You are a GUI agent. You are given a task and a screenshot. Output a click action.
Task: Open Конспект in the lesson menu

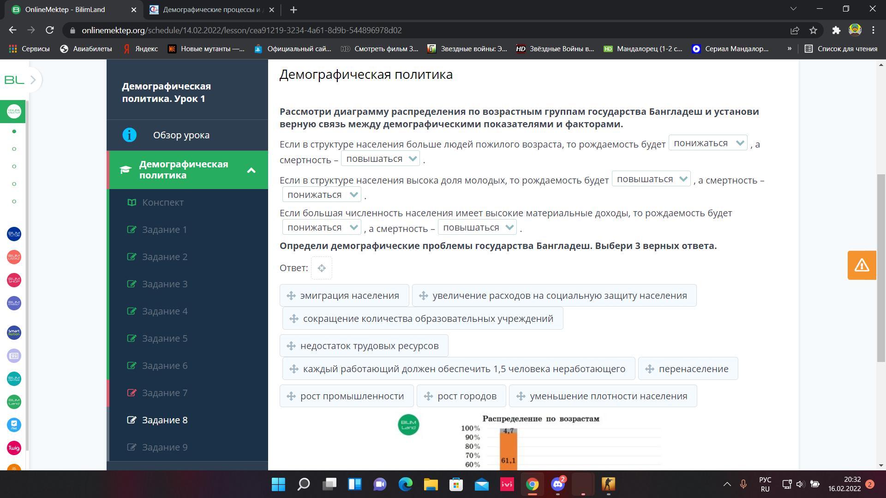point(162,202)
